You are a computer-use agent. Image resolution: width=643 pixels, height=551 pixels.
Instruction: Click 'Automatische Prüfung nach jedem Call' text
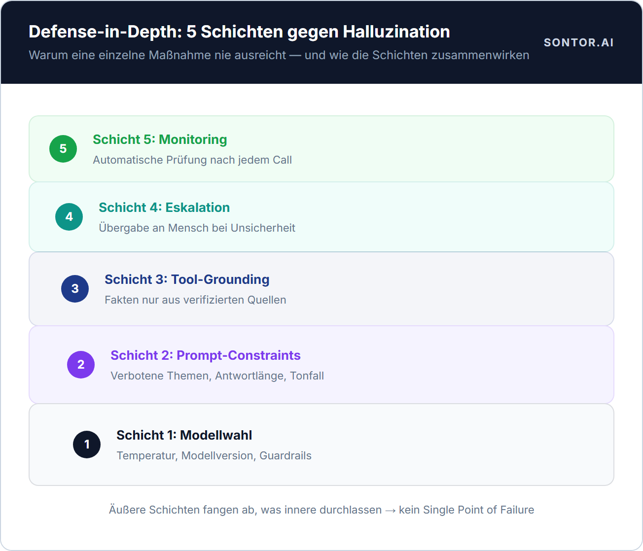pyautogui.click(x=192, y=160)
